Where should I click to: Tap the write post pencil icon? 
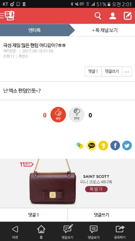coord(128,16)
